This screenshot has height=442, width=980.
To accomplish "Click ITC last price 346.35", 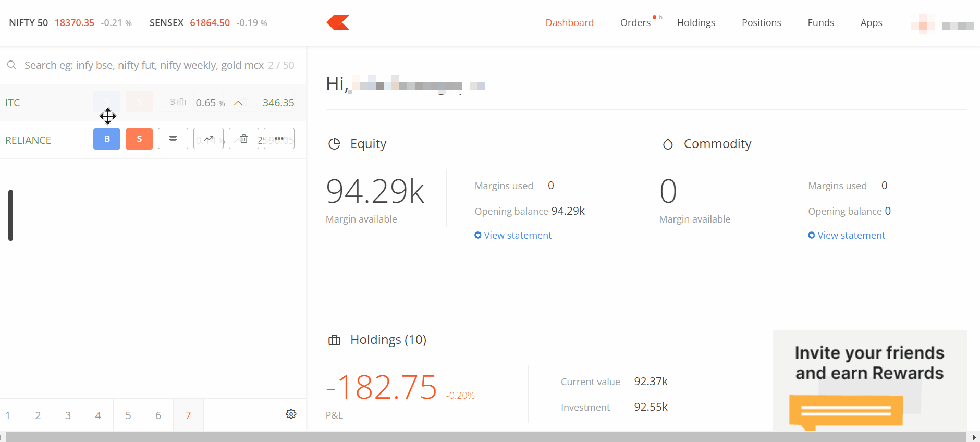I will 278,103.
